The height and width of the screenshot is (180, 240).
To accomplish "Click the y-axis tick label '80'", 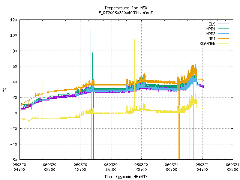I will tap(15, 51).
